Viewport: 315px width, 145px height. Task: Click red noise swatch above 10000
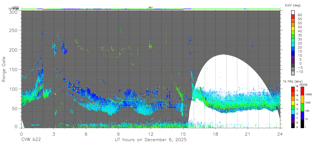coord(302,91)
